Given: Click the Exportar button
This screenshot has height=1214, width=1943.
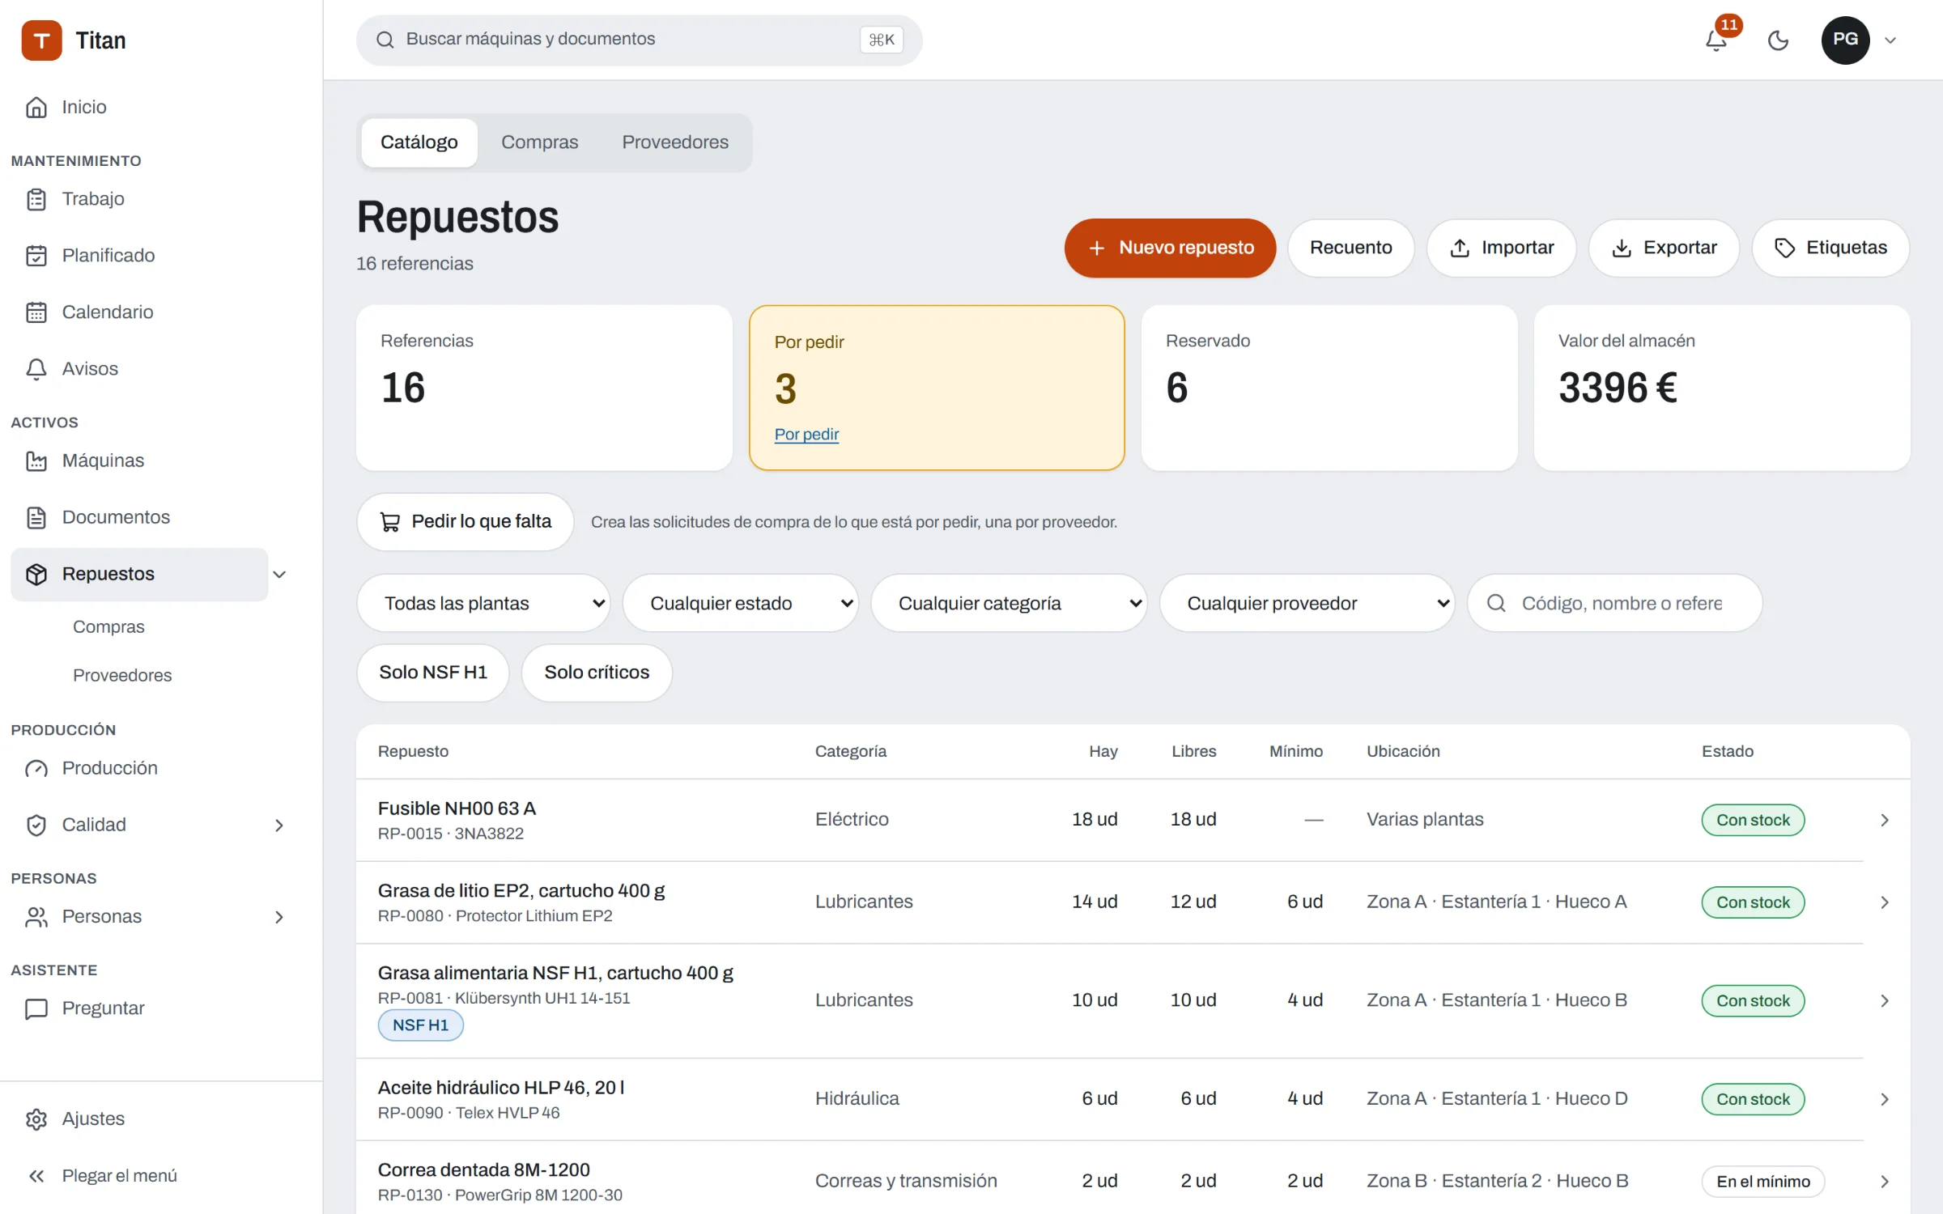Looking at the screenshot, I should 1664,248.
